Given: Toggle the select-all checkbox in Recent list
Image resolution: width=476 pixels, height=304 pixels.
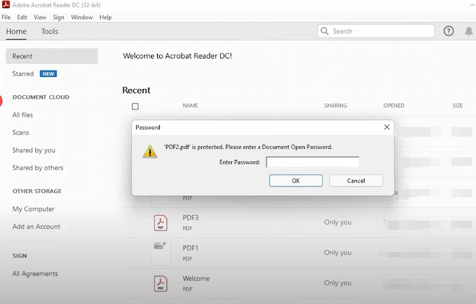Looking at the screenshot, I should [135, 106].
